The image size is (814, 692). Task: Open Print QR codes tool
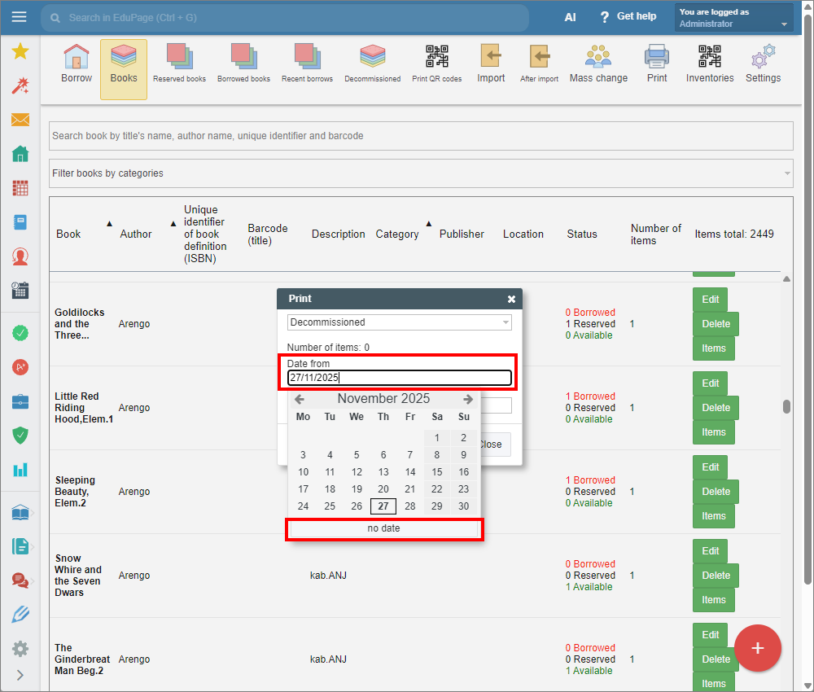point(436,64)
